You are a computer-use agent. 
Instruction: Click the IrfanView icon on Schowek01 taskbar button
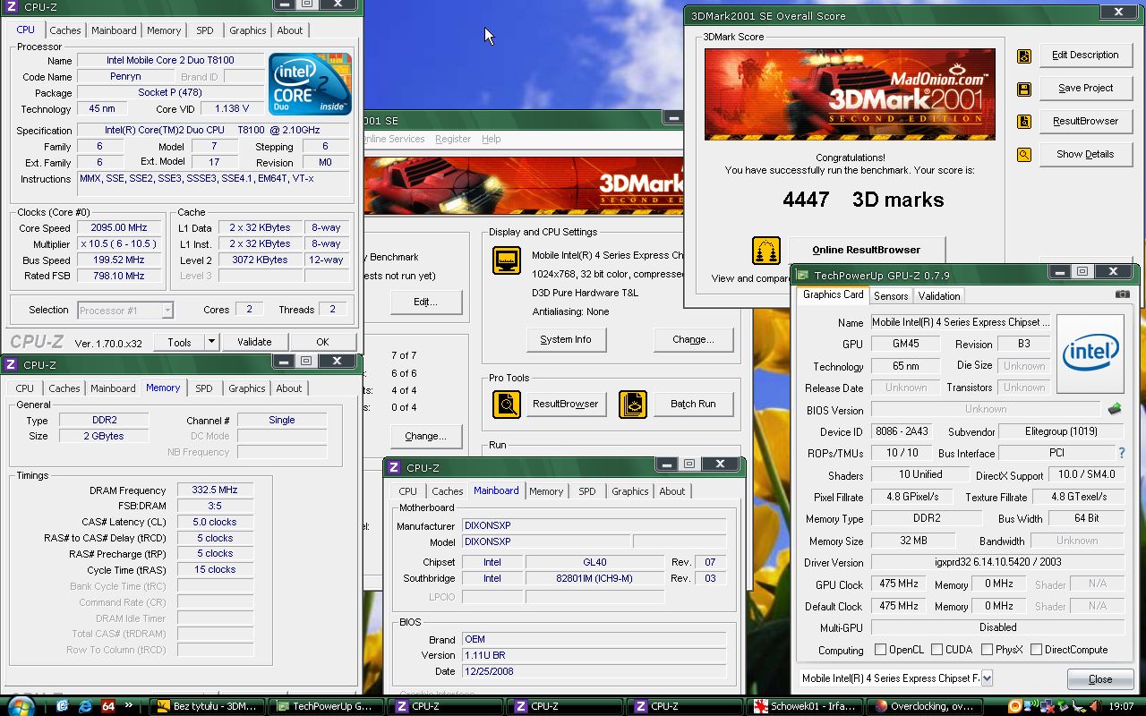[760, 706]
